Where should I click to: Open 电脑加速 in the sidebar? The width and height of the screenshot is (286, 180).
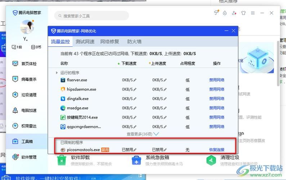tap(24, 110)
